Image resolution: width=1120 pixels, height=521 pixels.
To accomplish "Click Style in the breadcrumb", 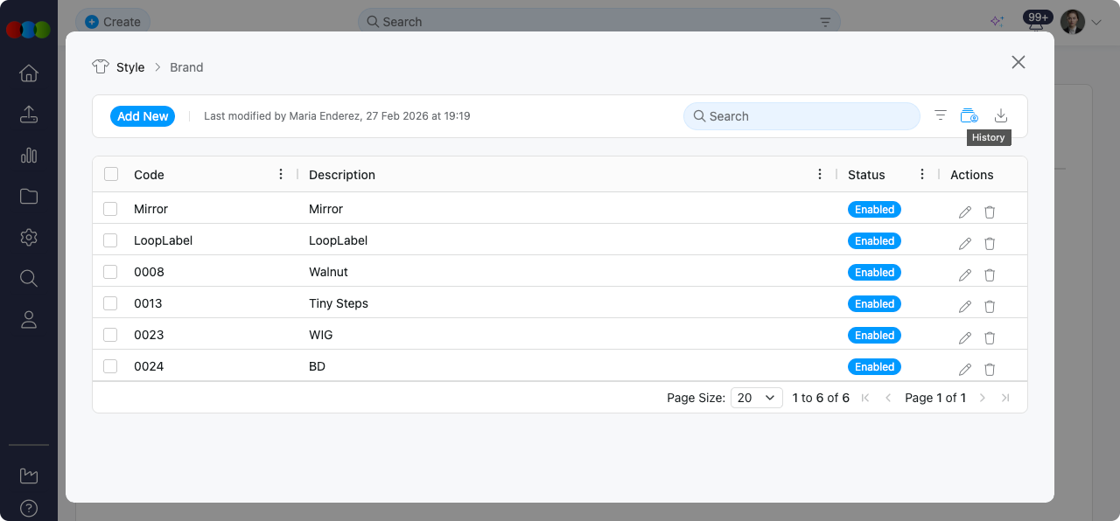I will (130, 67).
